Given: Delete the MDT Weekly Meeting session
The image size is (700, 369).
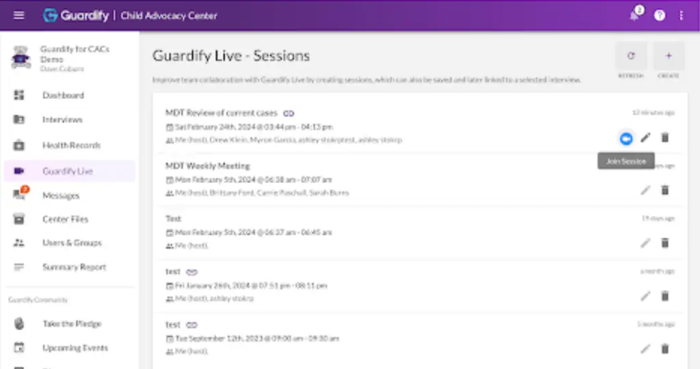Looking at the screenshot, I should click(x=665, y=191).
